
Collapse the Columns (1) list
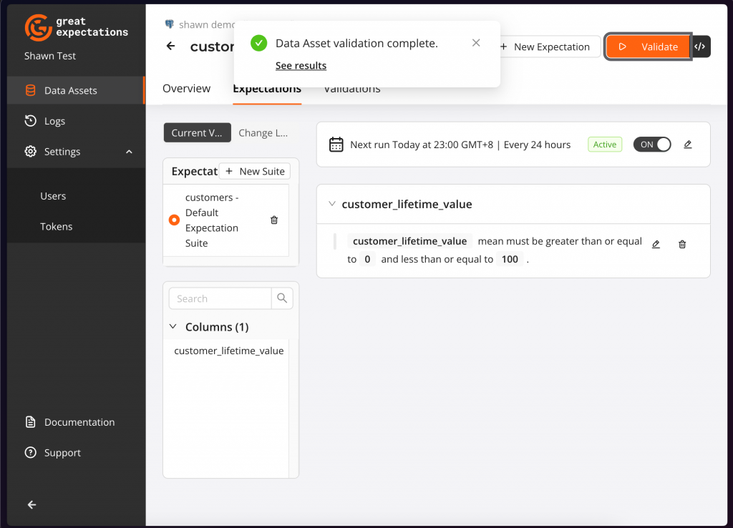point(173,327)
